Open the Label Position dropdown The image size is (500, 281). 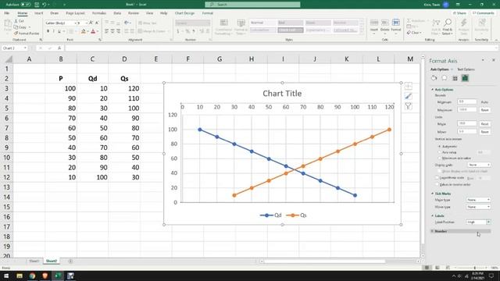tap(478, 222)
